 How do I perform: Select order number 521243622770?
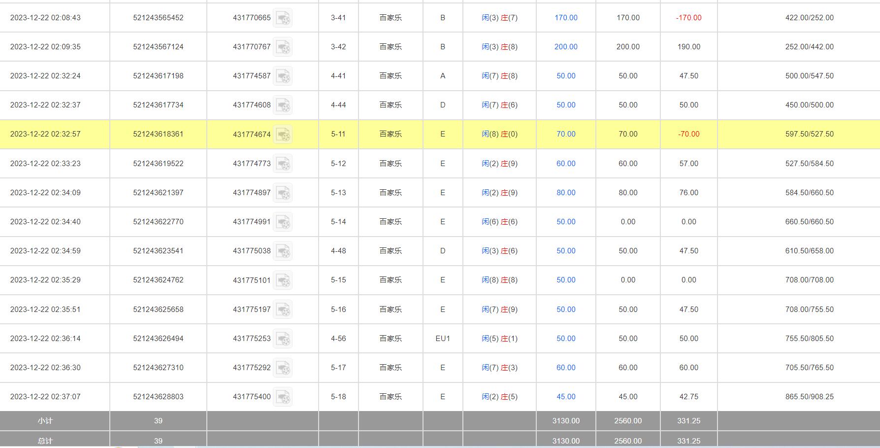(x=158, y=222)
